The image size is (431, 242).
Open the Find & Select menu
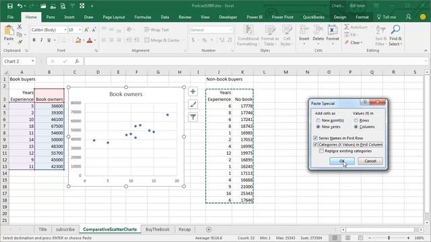tap(395, 36)
